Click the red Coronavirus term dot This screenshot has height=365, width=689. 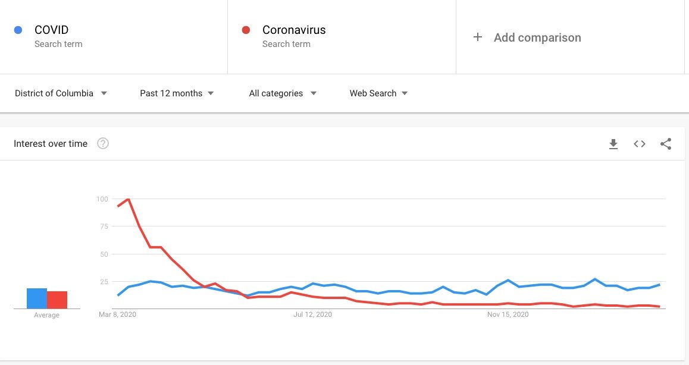(x=246, y=30)
